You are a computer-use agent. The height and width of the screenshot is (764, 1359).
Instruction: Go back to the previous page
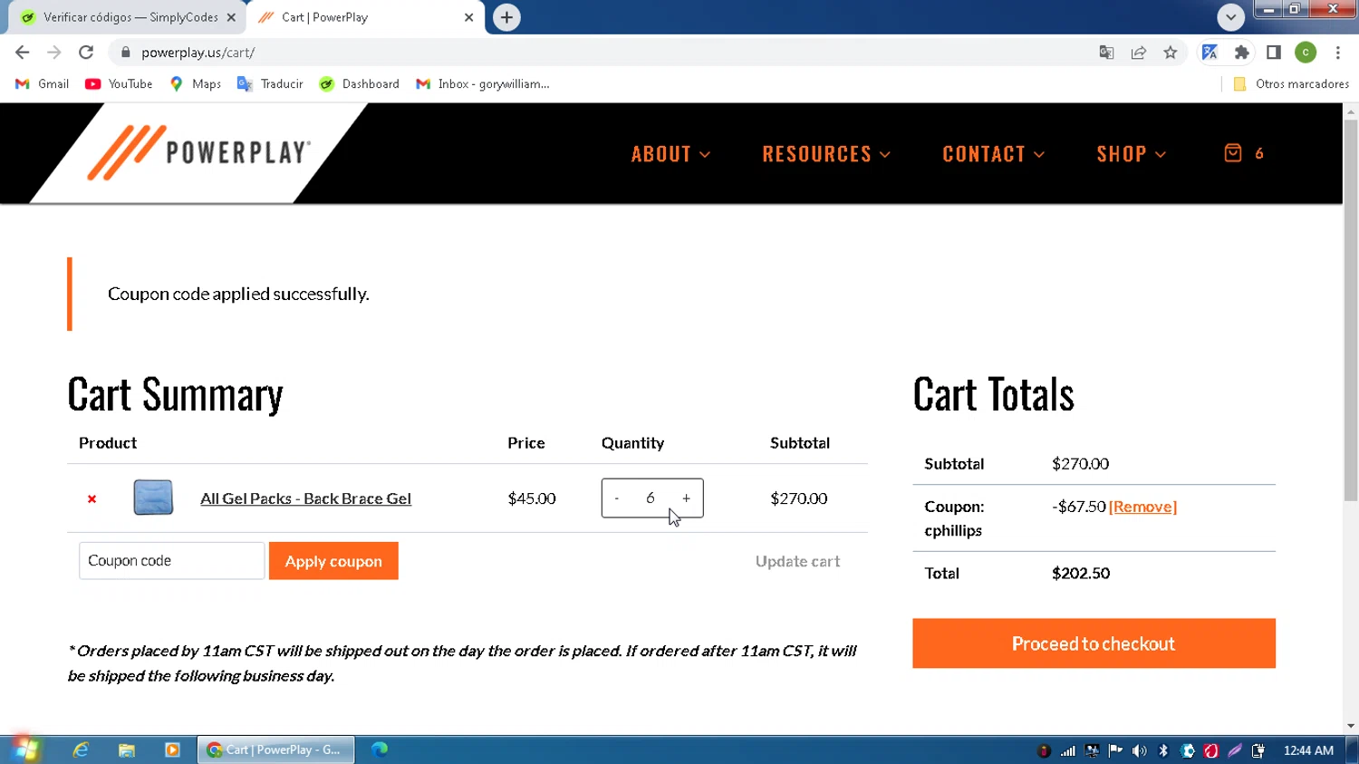tap(23, 53)
